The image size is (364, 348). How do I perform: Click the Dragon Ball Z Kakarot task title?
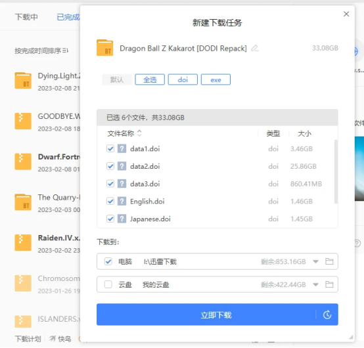[183, 48]
